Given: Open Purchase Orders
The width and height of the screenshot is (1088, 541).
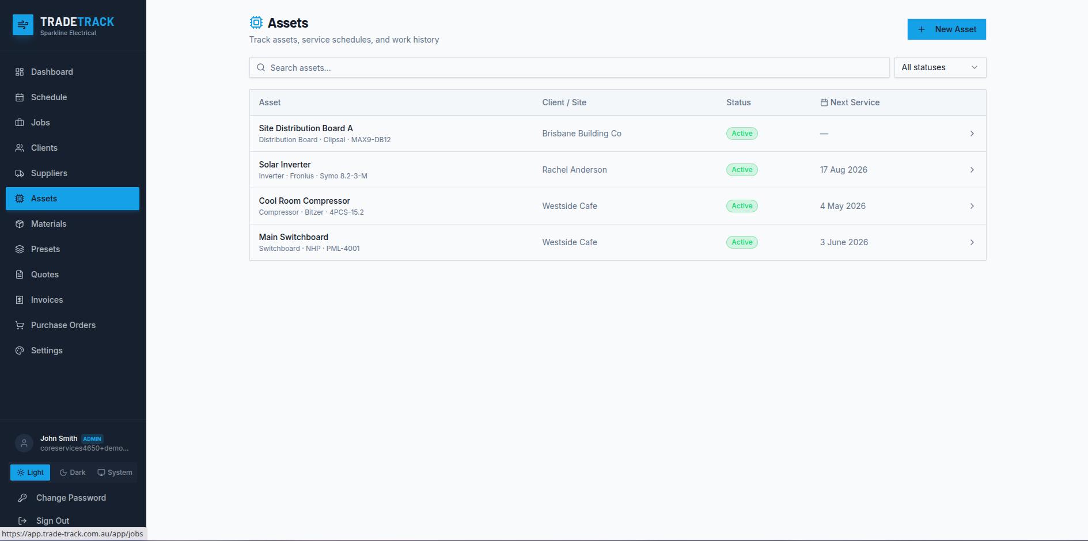Looking at the screenshot, I should [x=73, y=325].
